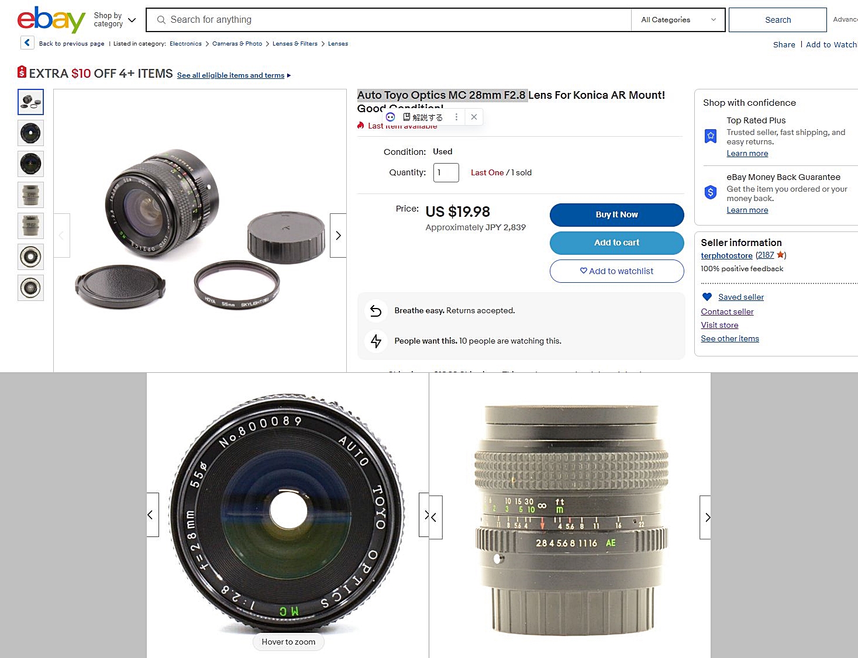Go back using the blue chevron
The image size is (858, 658).
(27, 43)
